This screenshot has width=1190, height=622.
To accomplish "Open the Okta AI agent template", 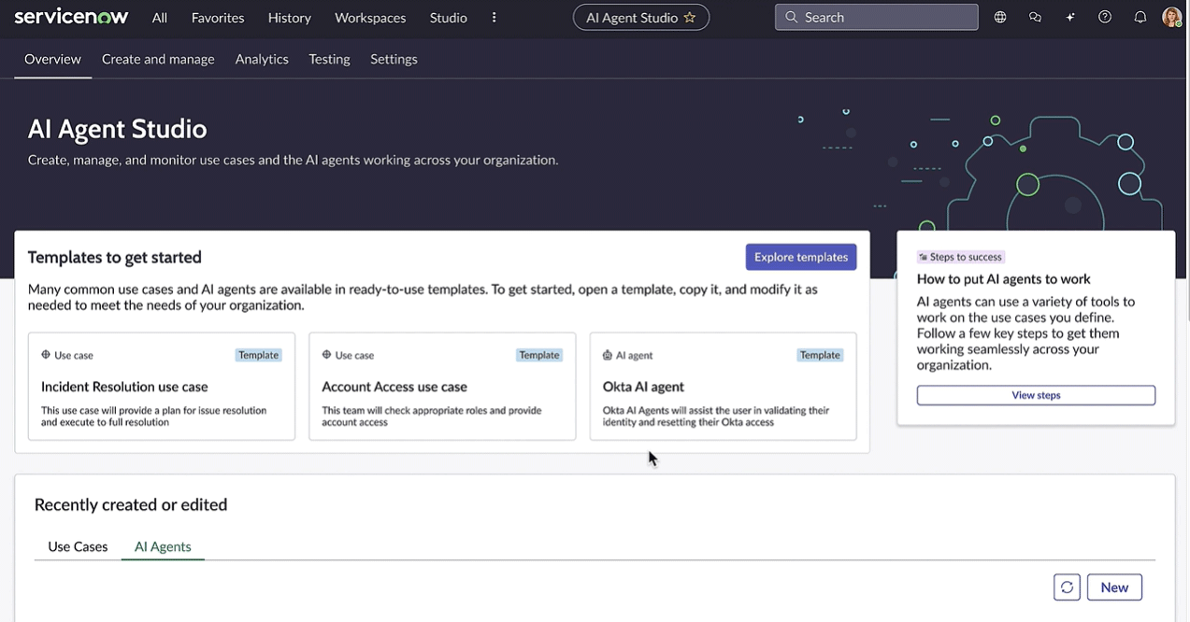I will click(724, 387).
